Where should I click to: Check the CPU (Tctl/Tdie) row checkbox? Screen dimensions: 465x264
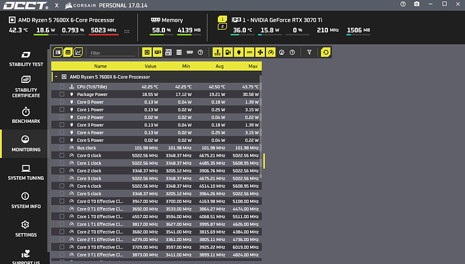point(62,86)
